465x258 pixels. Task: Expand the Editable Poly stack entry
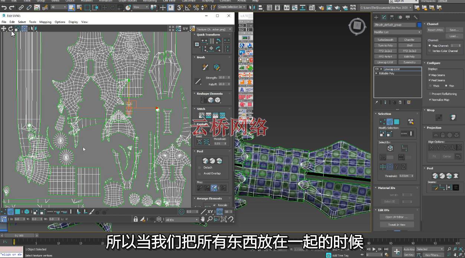click(x=376, y=74)
